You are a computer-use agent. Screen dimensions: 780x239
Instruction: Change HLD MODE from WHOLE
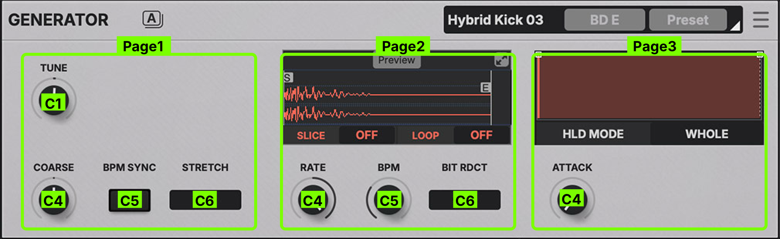pos(707,134)
